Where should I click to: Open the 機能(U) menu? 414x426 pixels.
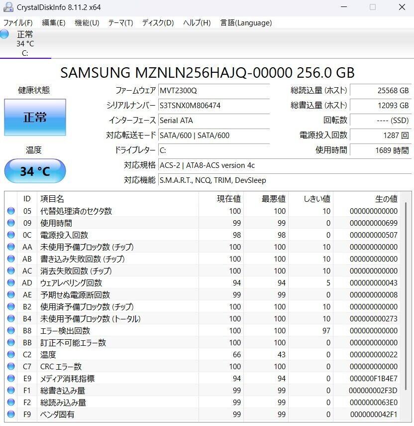(x=87, y=23)
